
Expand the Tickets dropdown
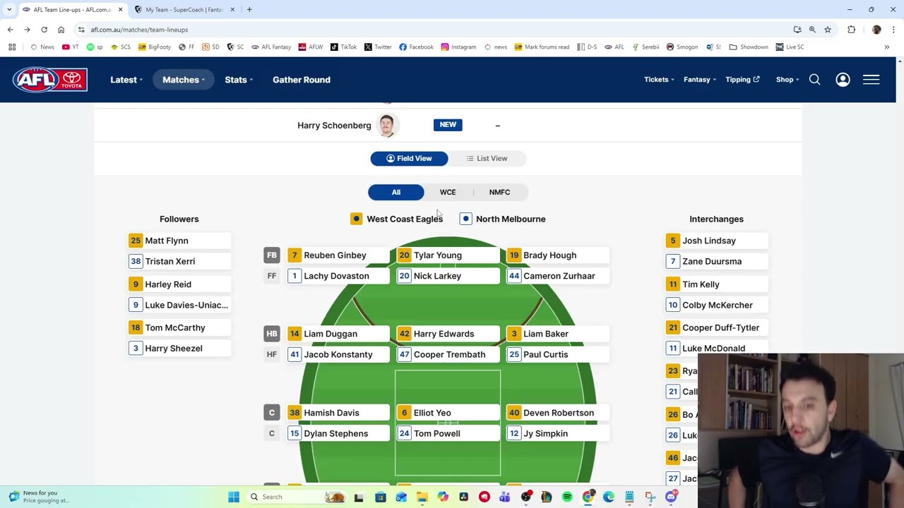[x=659, y=80]
